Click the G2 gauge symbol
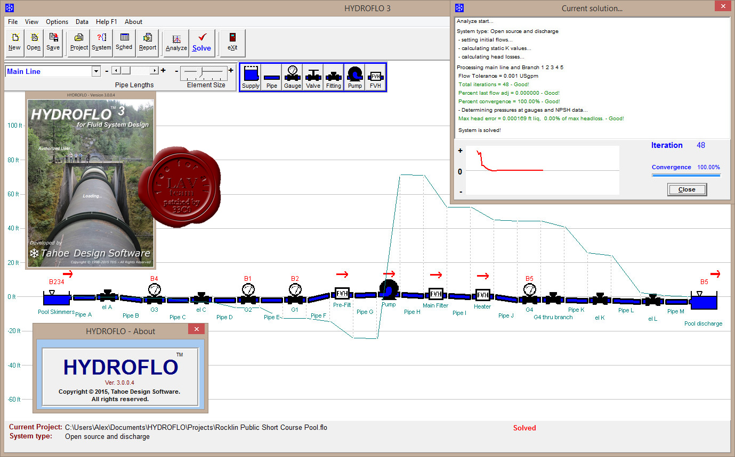This screenshot has height=457, width=735. (x=248, y=294)
